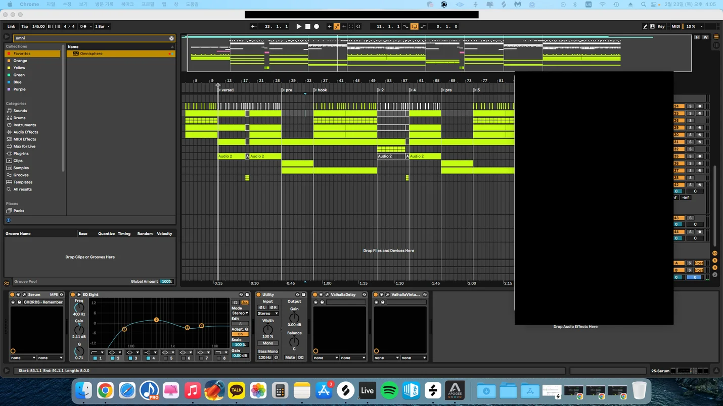The height and width of the screenshot is (406, 723).
Task: Open Google Chrome from the Dock
Action: [x=105, y=390]
